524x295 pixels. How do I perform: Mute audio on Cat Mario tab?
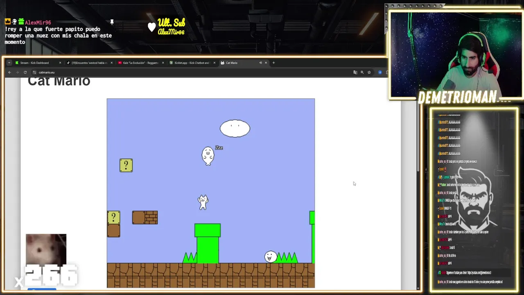click(x=260, y=63)
